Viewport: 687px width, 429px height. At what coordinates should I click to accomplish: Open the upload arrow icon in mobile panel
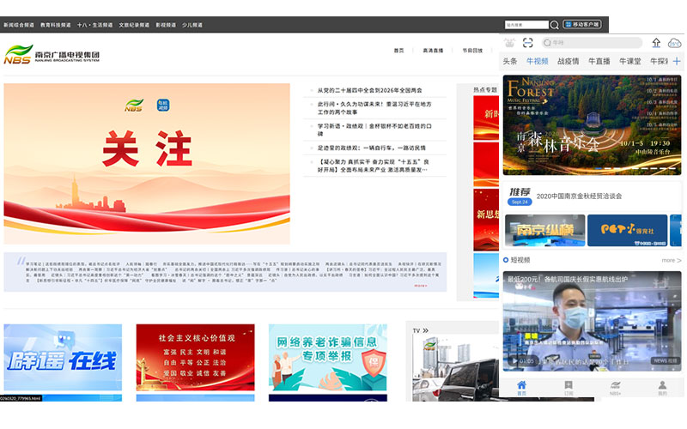(656, 43)
